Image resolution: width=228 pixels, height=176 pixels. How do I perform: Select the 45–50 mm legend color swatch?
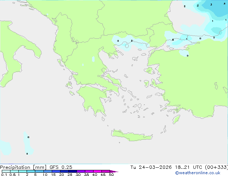pos(106,171)
